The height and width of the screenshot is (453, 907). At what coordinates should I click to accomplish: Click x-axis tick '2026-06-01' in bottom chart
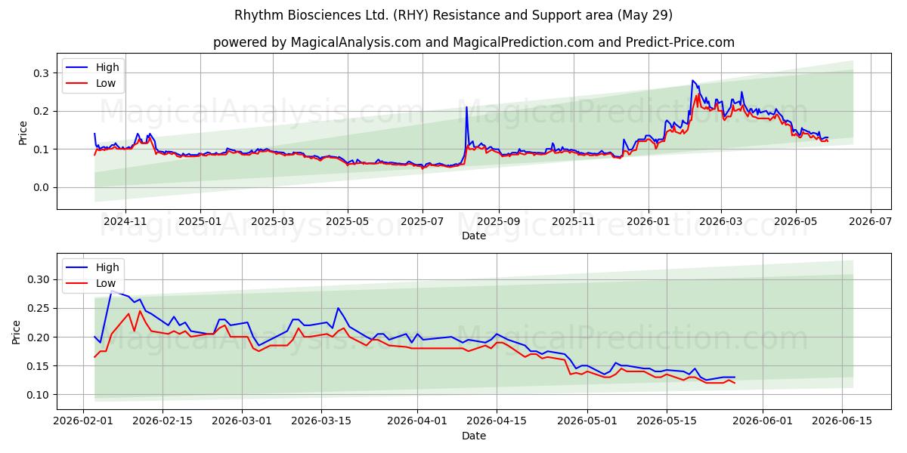coord(763,421)
